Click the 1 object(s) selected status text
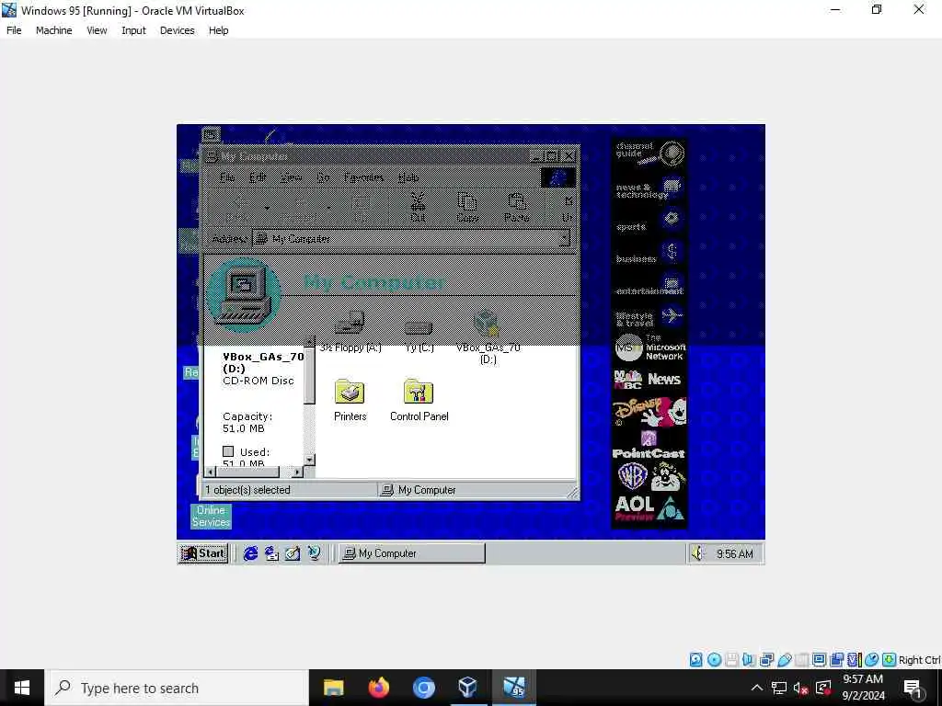Screen dimensions: 942x706 pos(247,490)
